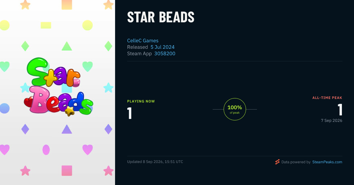
Task: Click the purple triangle shape in background
Action: (67, 129)
